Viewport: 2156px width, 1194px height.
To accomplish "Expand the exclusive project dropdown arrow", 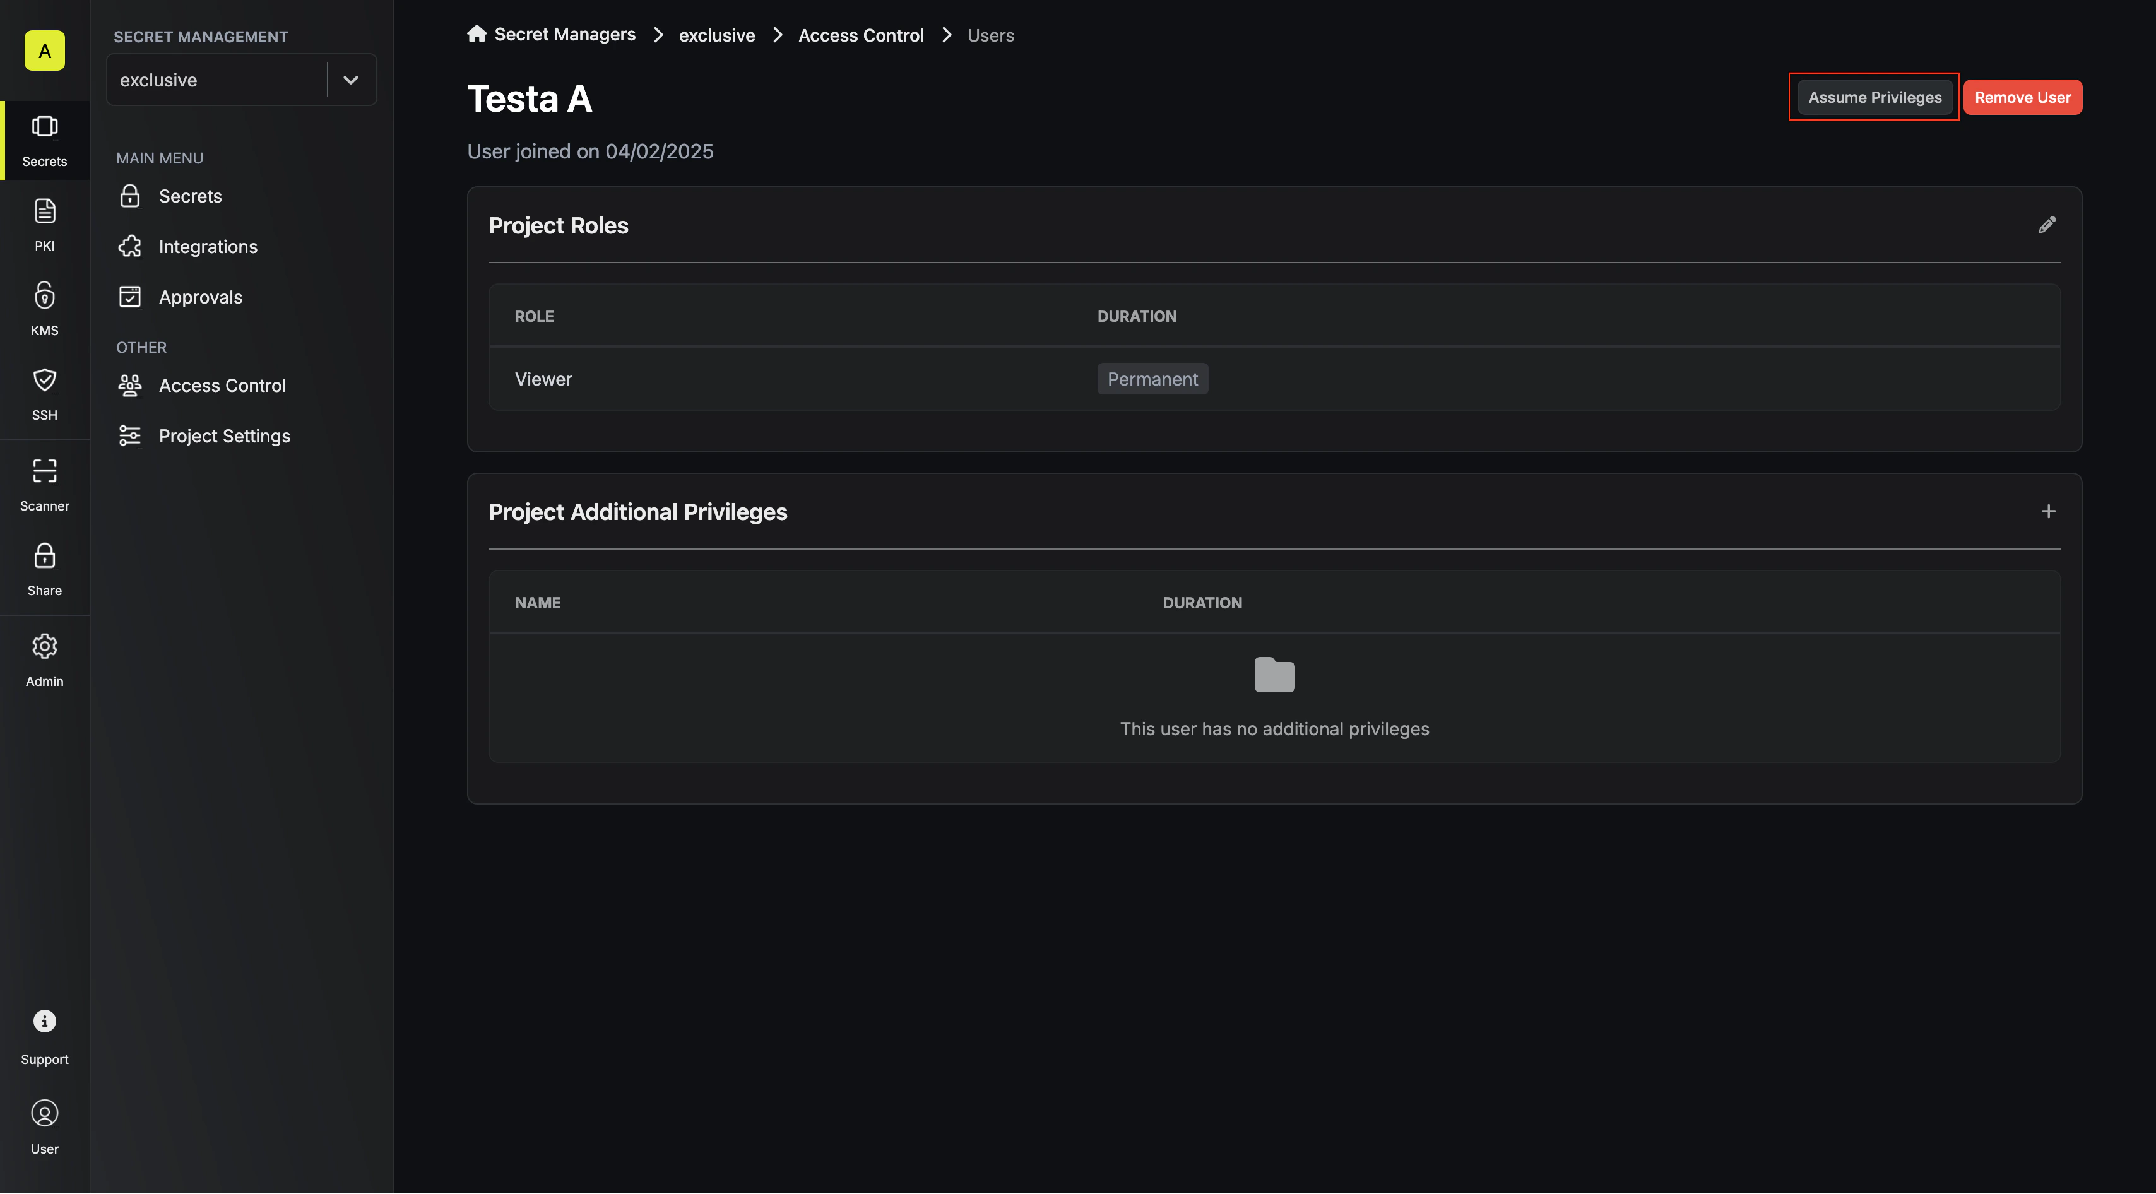I will (351, 80).
